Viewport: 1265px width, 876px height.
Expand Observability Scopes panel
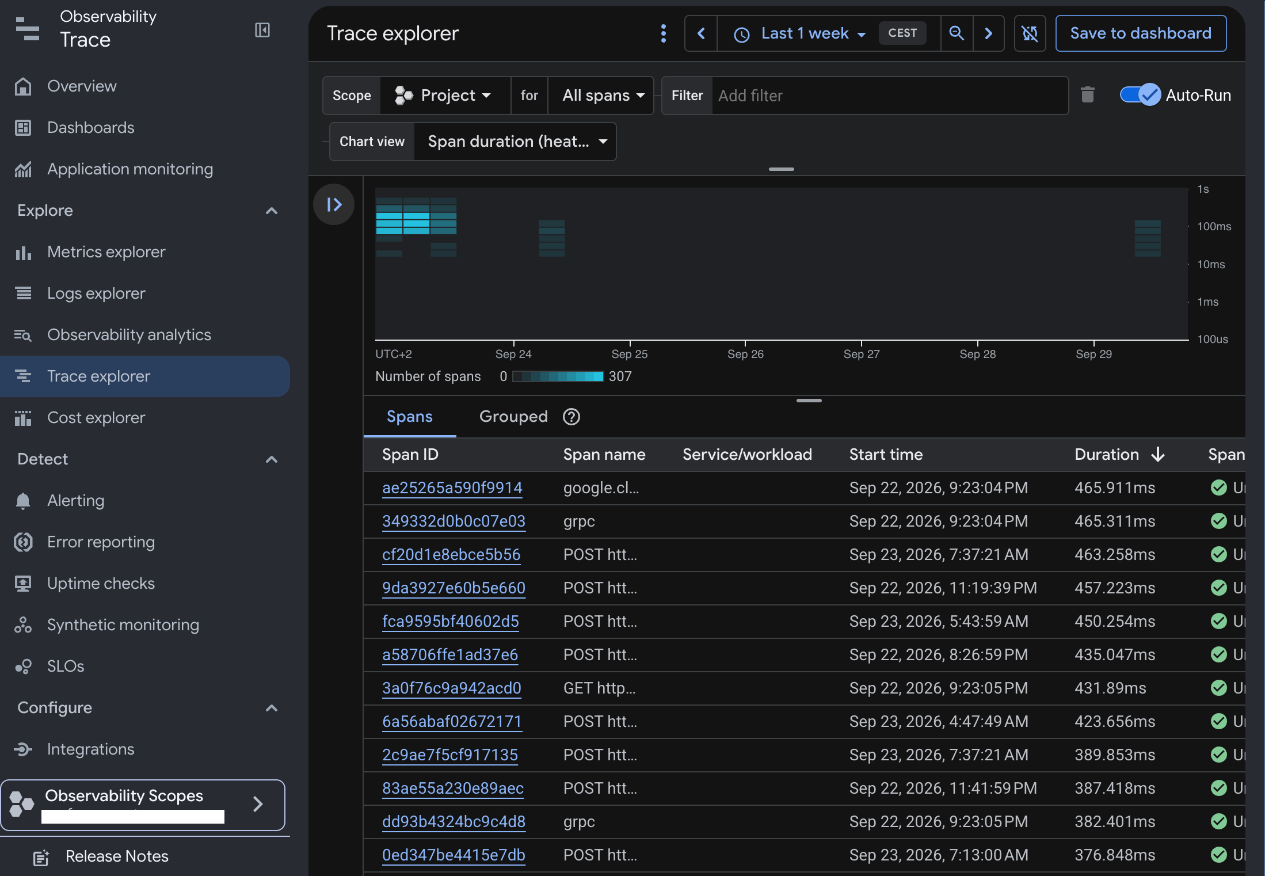coord(143,805)
